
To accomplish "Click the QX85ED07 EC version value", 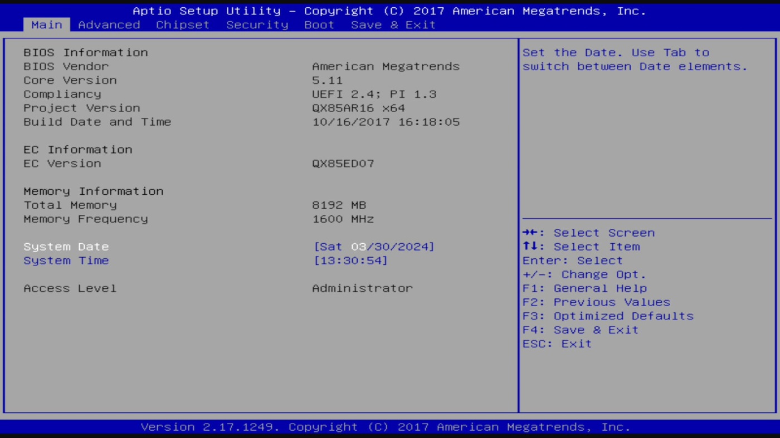I will pyautogui.click(x=343, y=164).
